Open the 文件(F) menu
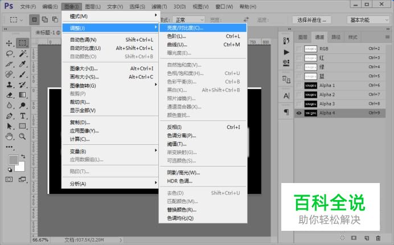Screen dimensions: 394x245 point(28,6)
